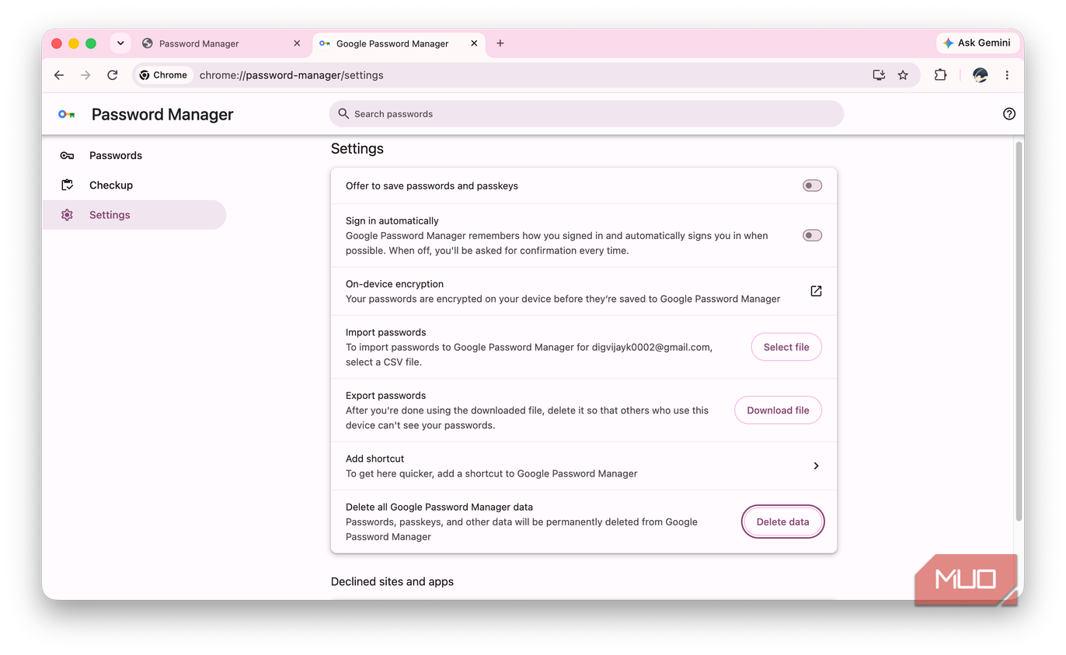
Task: Click the page vertical scrollbar
Action: pyautogui.click(x=1018, y=331)
